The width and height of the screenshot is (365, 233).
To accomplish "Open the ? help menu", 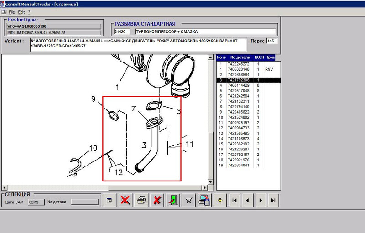I will tap(29, 12).
